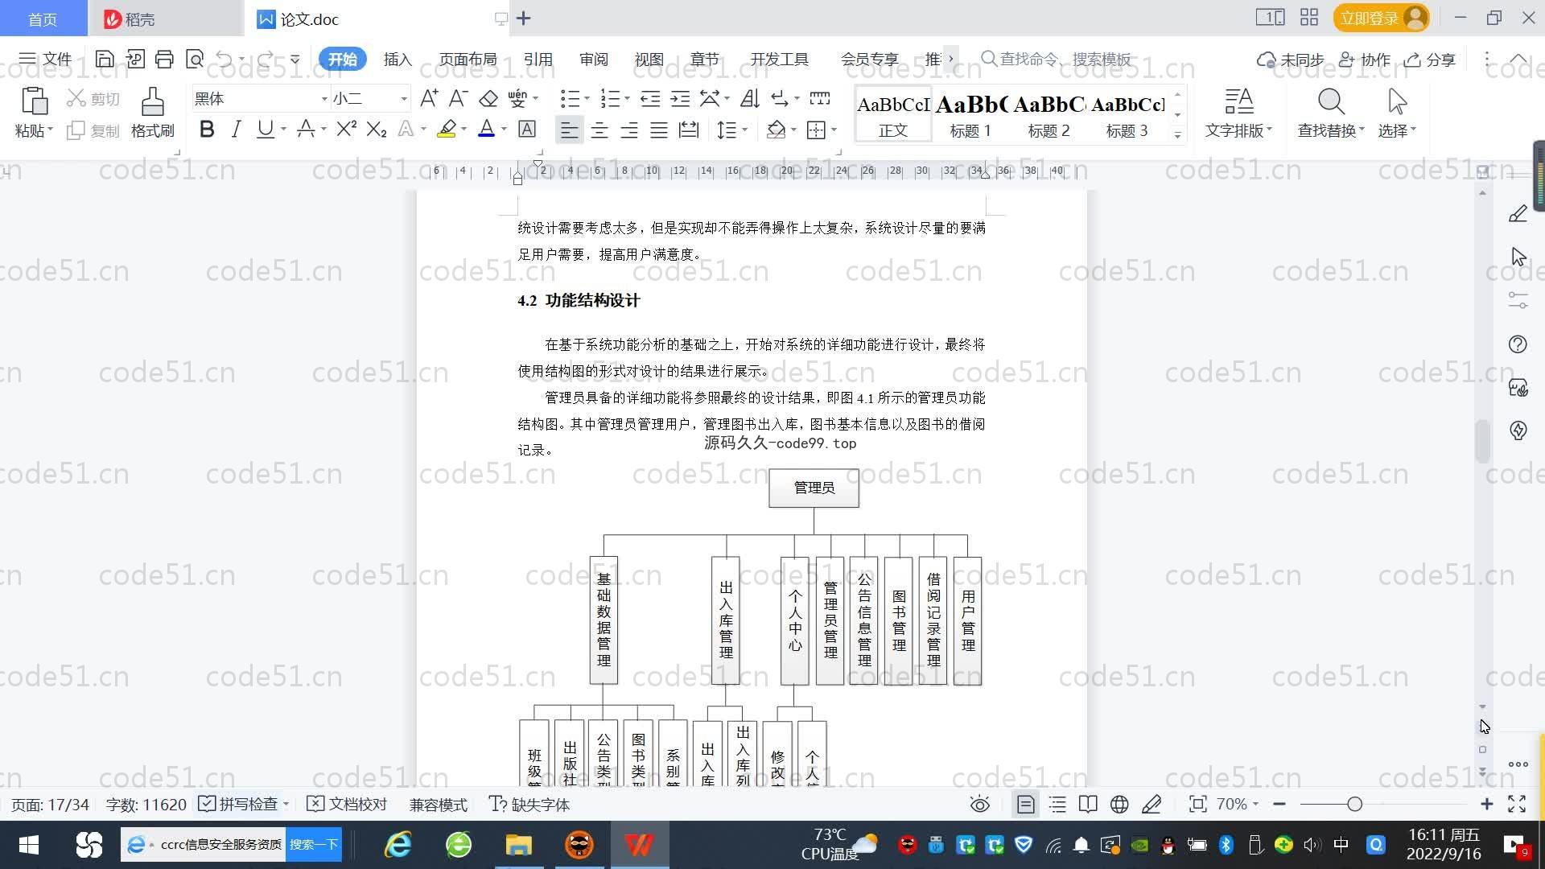
Task: Switch to web layout view icon in status bar
Action: pyautogui.click(x=1119, y=805)
